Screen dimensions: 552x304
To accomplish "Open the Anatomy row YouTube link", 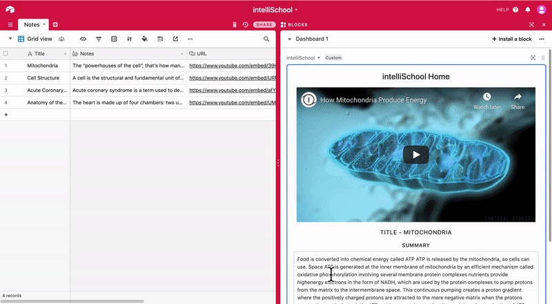I will coord(233,103).
